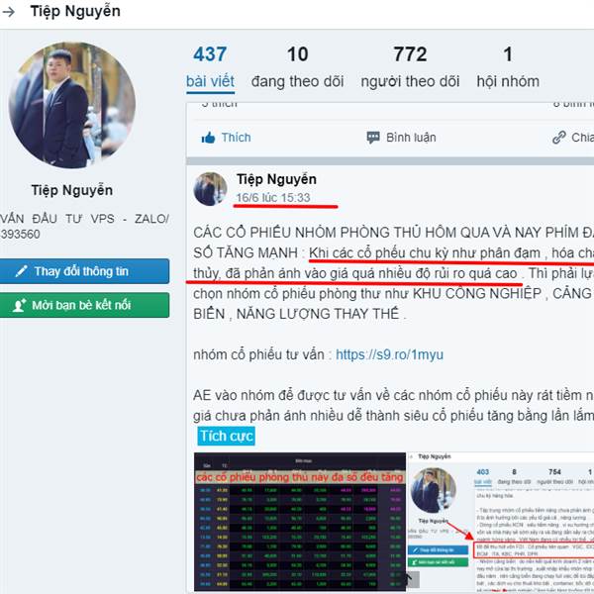The width and height of the screenshot is (594, 594).
Task: Click the Mời bạn bè kết nối button
Action: pos(84,305)
